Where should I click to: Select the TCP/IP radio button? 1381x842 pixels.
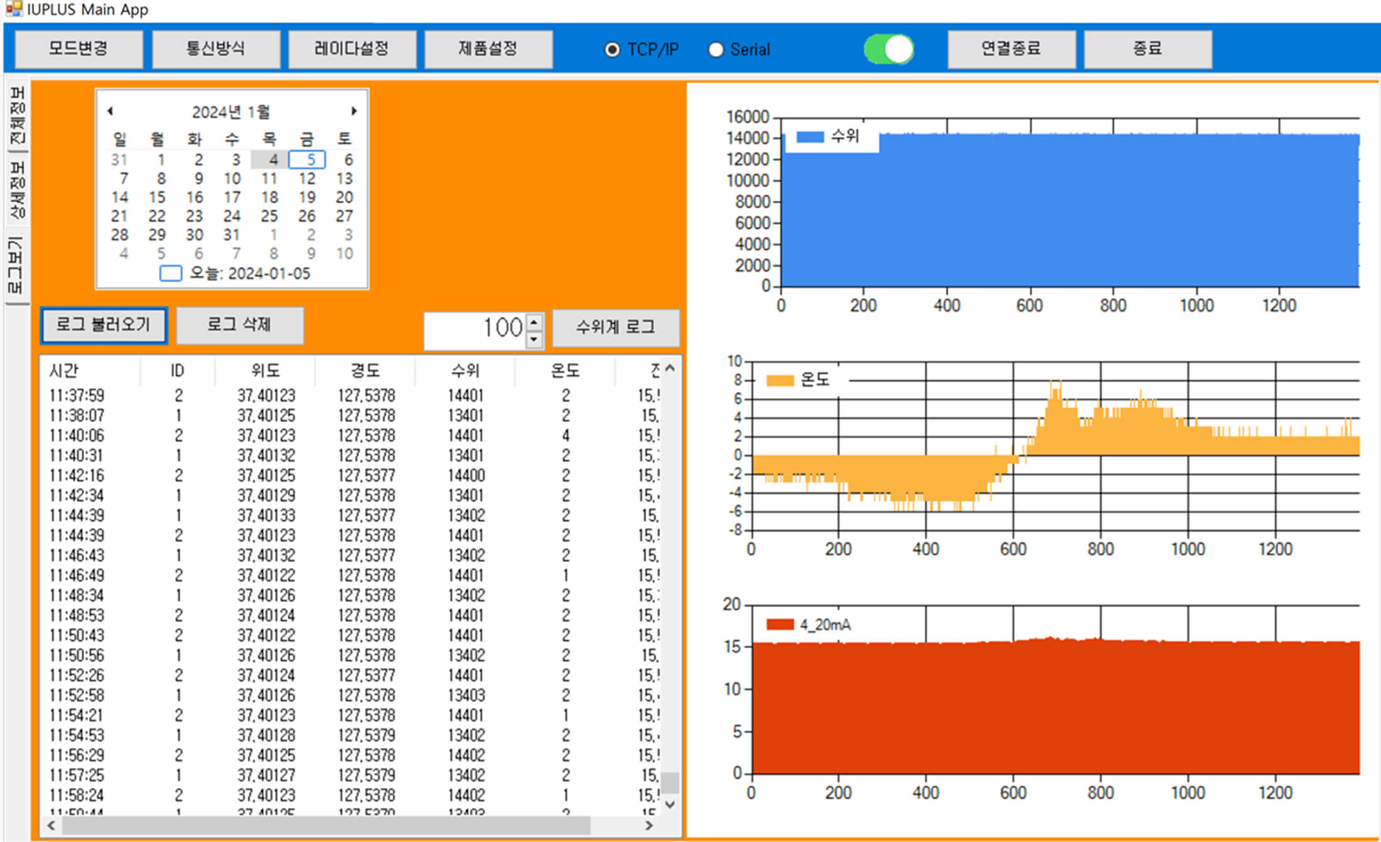coord(612,50)
